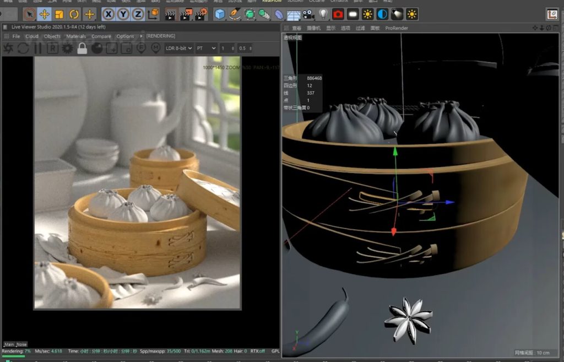Click viewport menu grip icon
564x362 pixels.
pyautogui.click(x=286, y=28)
